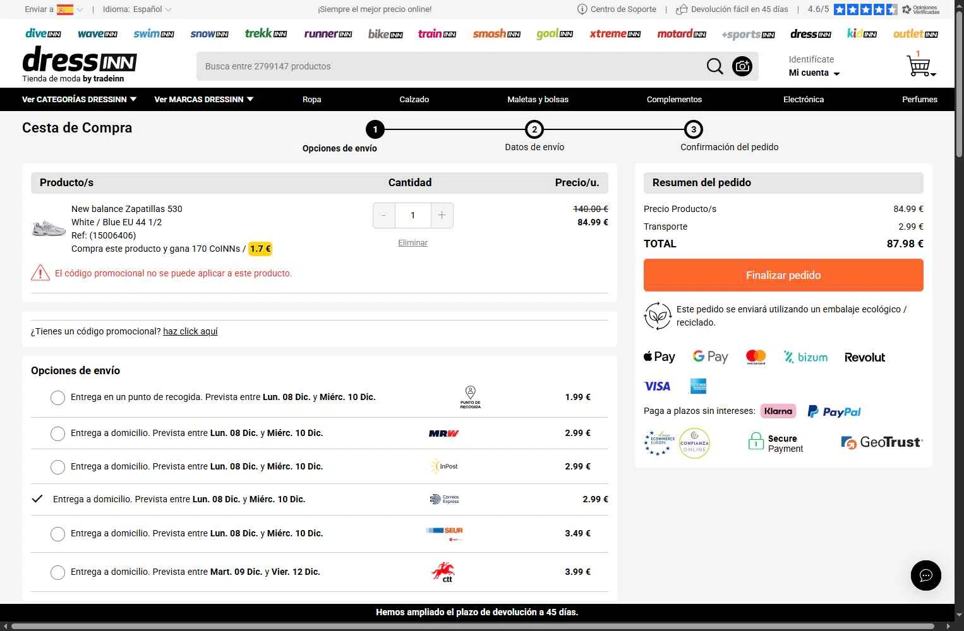Open the Maletas y bolsas menu
Screen dimensions: 964x631
click(538, 100)
